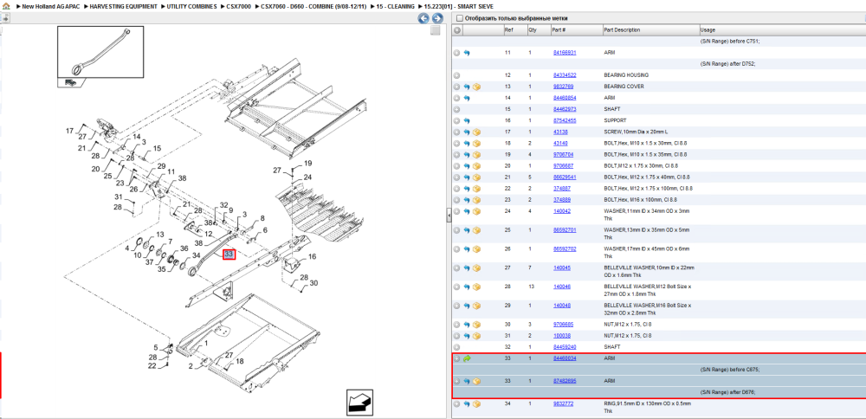The height and width of the screenshot is (419, 866).
Task: Click the box icon on the ref 34 RING row
Action: 476,404
